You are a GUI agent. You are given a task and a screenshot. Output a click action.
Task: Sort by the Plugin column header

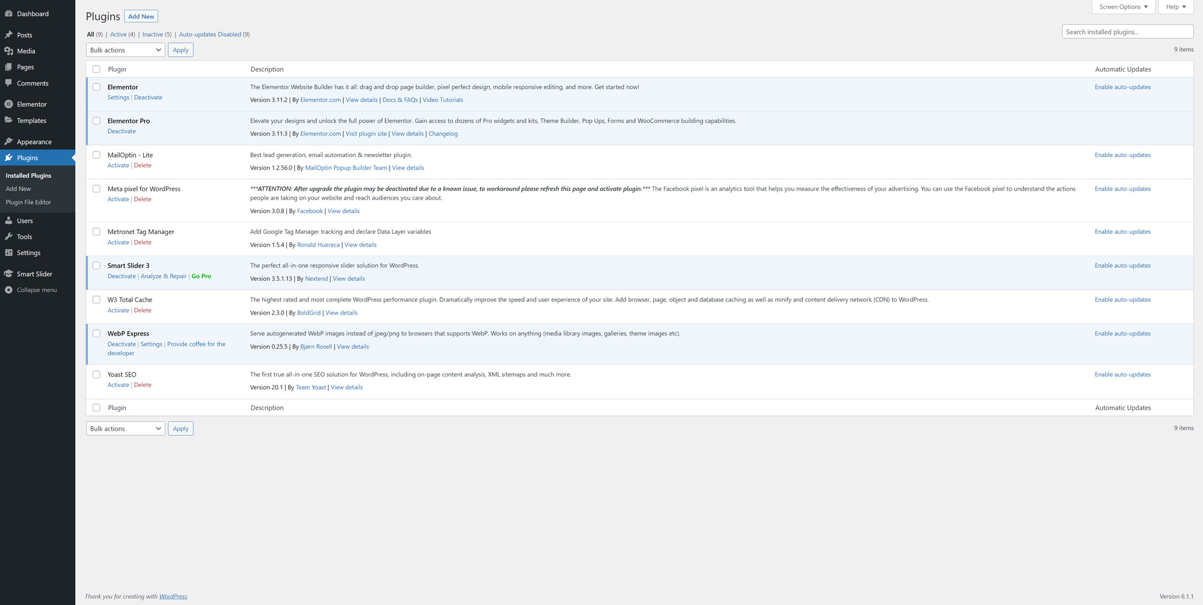click(117, 69)
